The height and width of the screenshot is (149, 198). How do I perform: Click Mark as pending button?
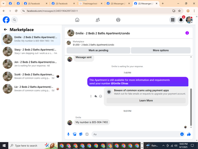98,50
